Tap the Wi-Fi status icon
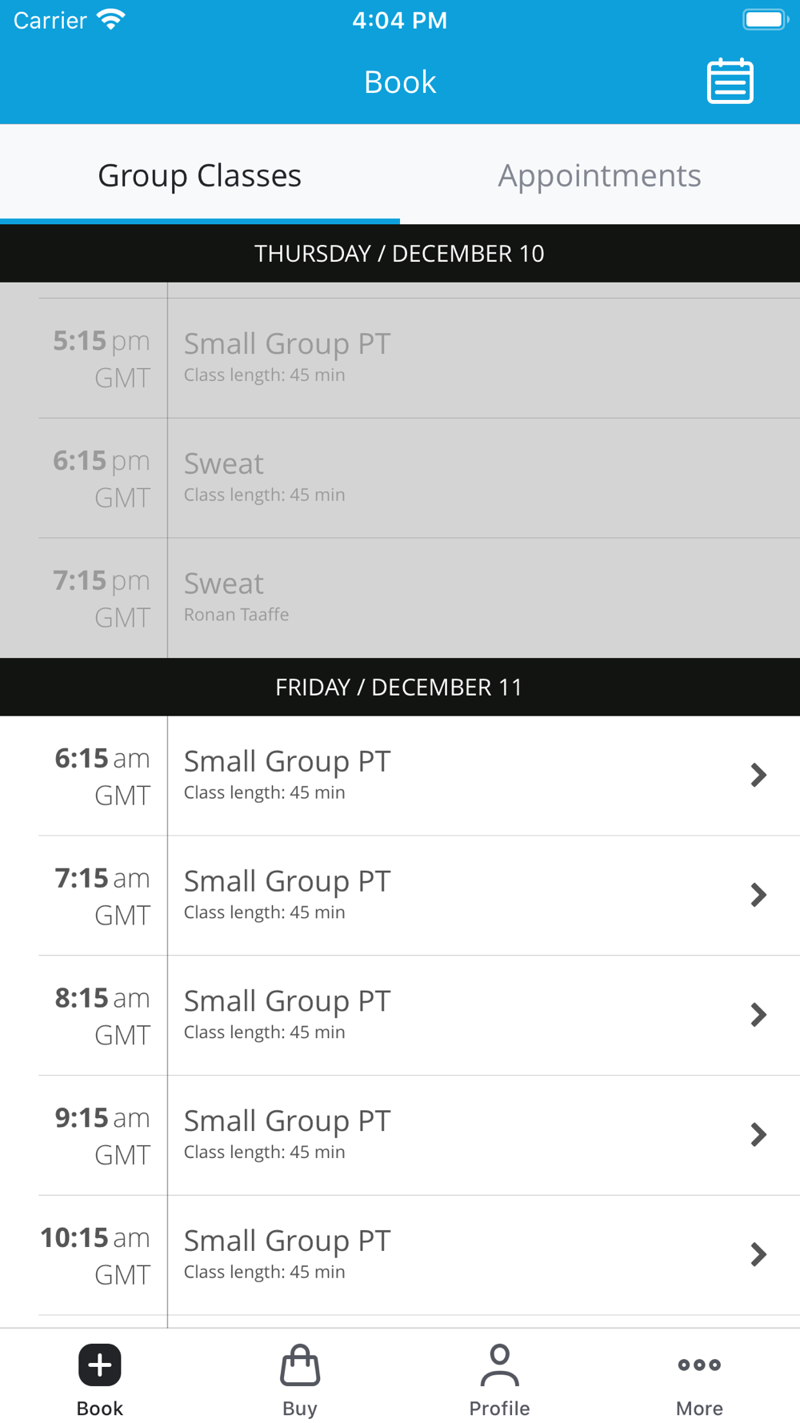Viewport: 800px width, 1423px height. pos(111,20)
